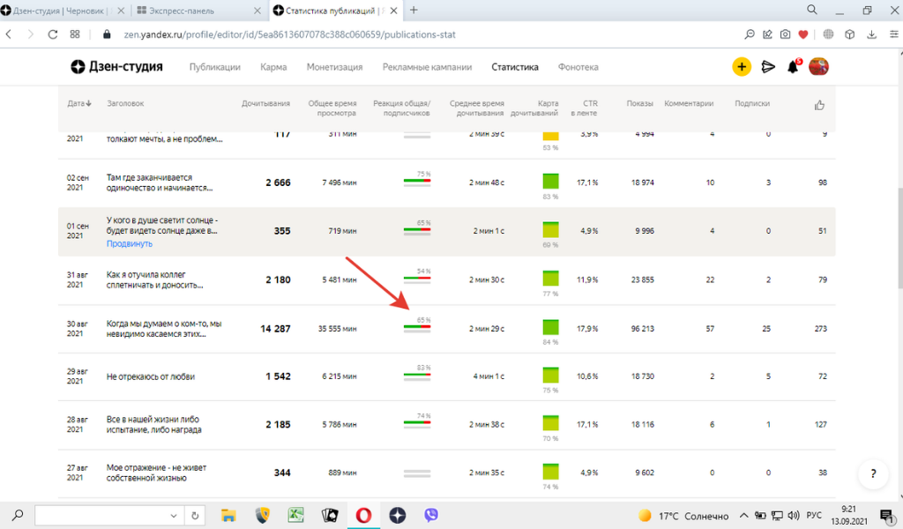Expand the taskbar search box dropdown arrow
903x529 pixels.
click(174, 516)
